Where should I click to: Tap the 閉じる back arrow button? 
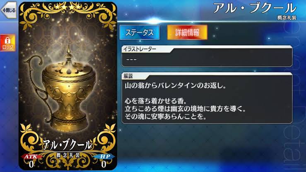9,10
